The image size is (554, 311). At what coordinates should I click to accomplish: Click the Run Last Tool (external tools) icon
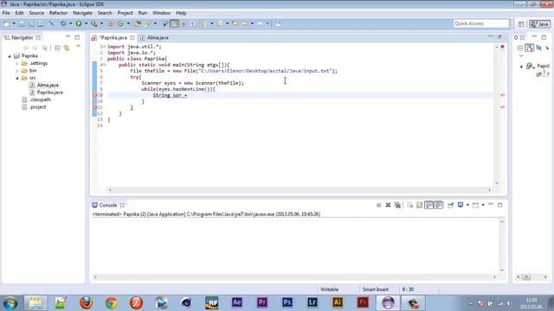point(93,23)
